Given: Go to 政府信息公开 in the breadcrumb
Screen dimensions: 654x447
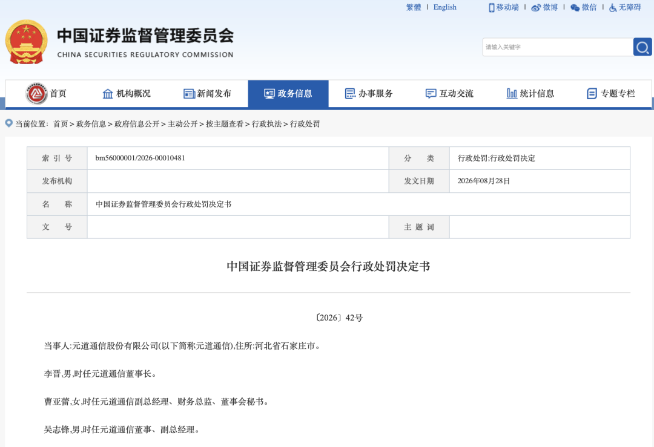Looking at the screenshot, I should pyautogui.click(x=137, y=124).
